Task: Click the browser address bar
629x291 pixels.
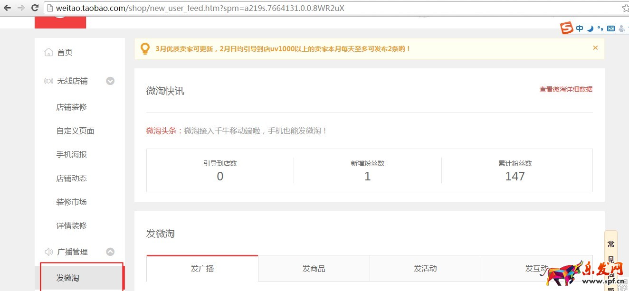Action: (x=190, y=8)
